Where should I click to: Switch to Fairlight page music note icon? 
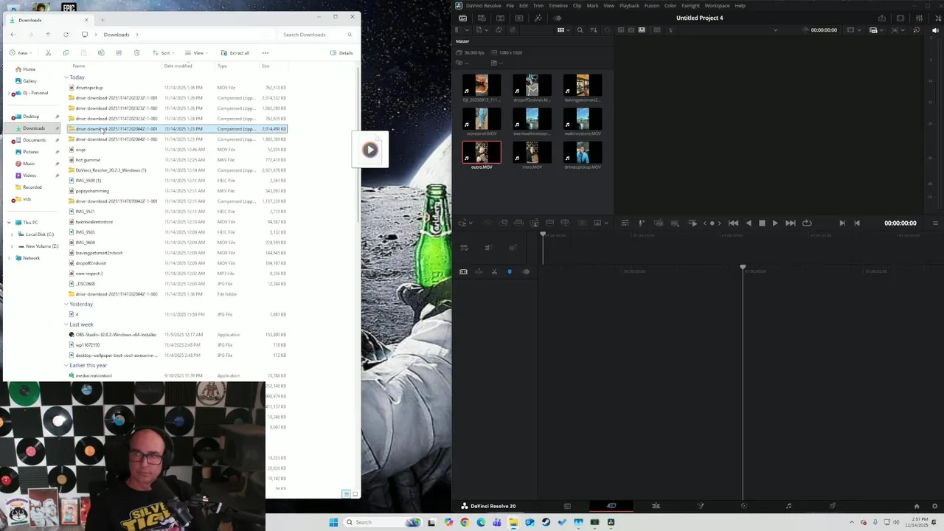788,506
